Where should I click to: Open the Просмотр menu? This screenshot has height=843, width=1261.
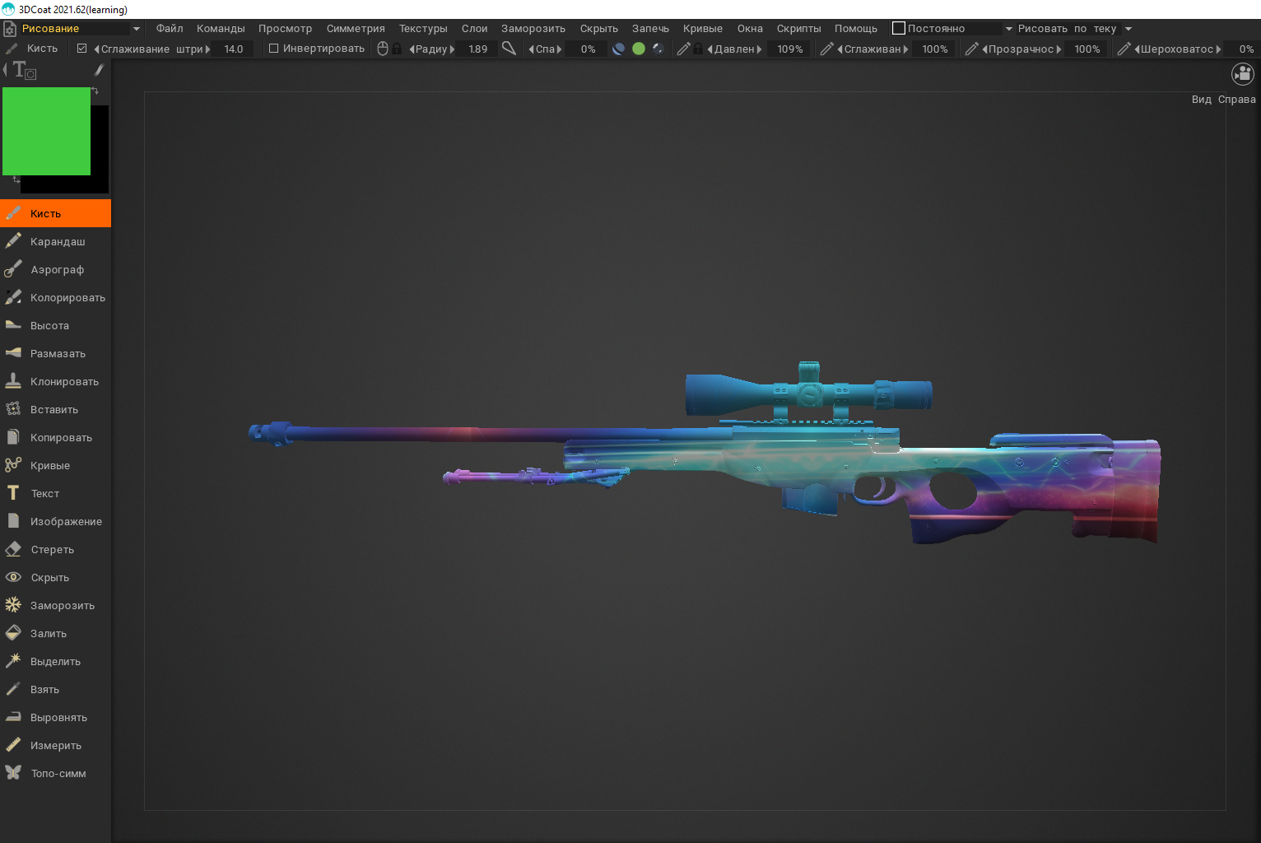click(x=285, y=28)
